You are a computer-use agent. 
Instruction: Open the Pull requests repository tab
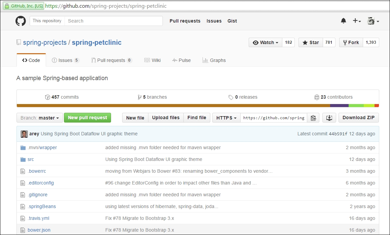(112, 60)
